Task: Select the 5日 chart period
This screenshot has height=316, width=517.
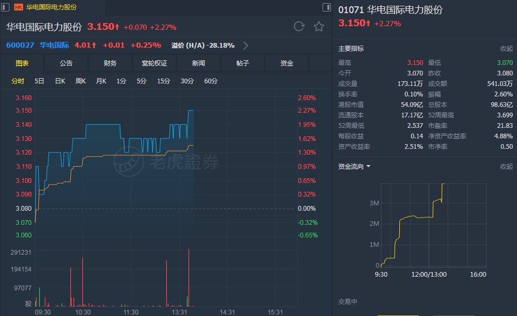Action: 39,81
